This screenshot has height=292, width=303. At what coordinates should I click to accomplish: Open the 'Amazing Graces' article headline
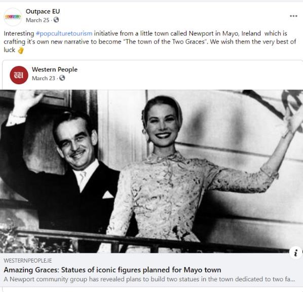point(112,270)
